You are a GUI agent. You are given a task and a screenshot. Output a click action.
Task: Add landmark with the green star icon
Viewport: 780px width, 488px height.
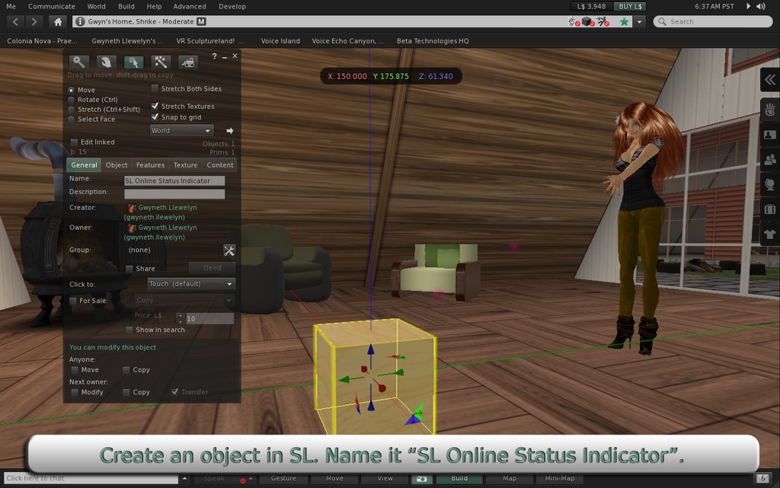coord(624,21)
